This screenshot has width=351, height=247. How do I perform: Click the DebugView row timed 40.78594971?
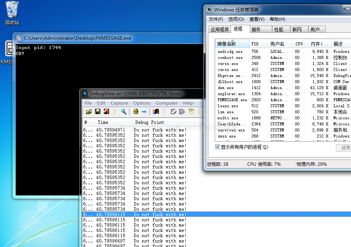pyautogui.click(x=143, y=130)
